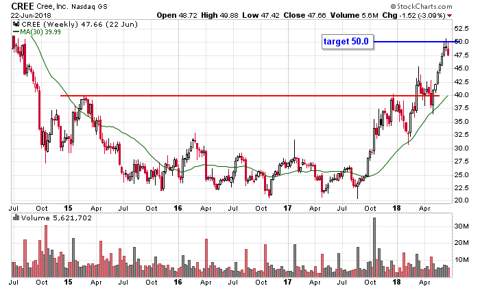Click the 22-Jun-2018 date label

click(x=31, y=15)
